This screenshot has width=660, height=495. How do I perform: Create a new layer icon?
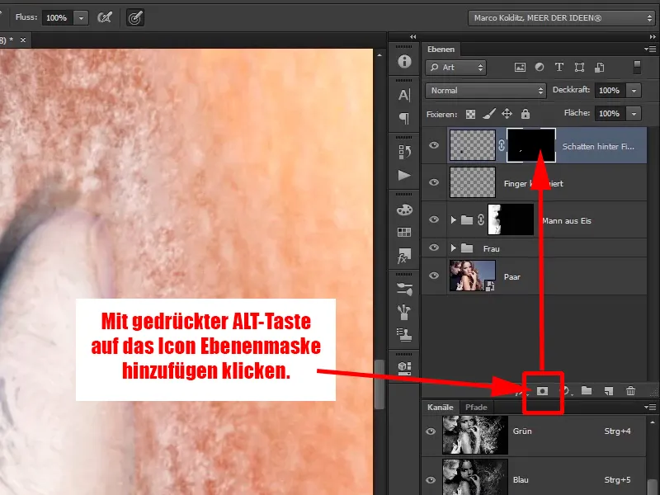609,391
